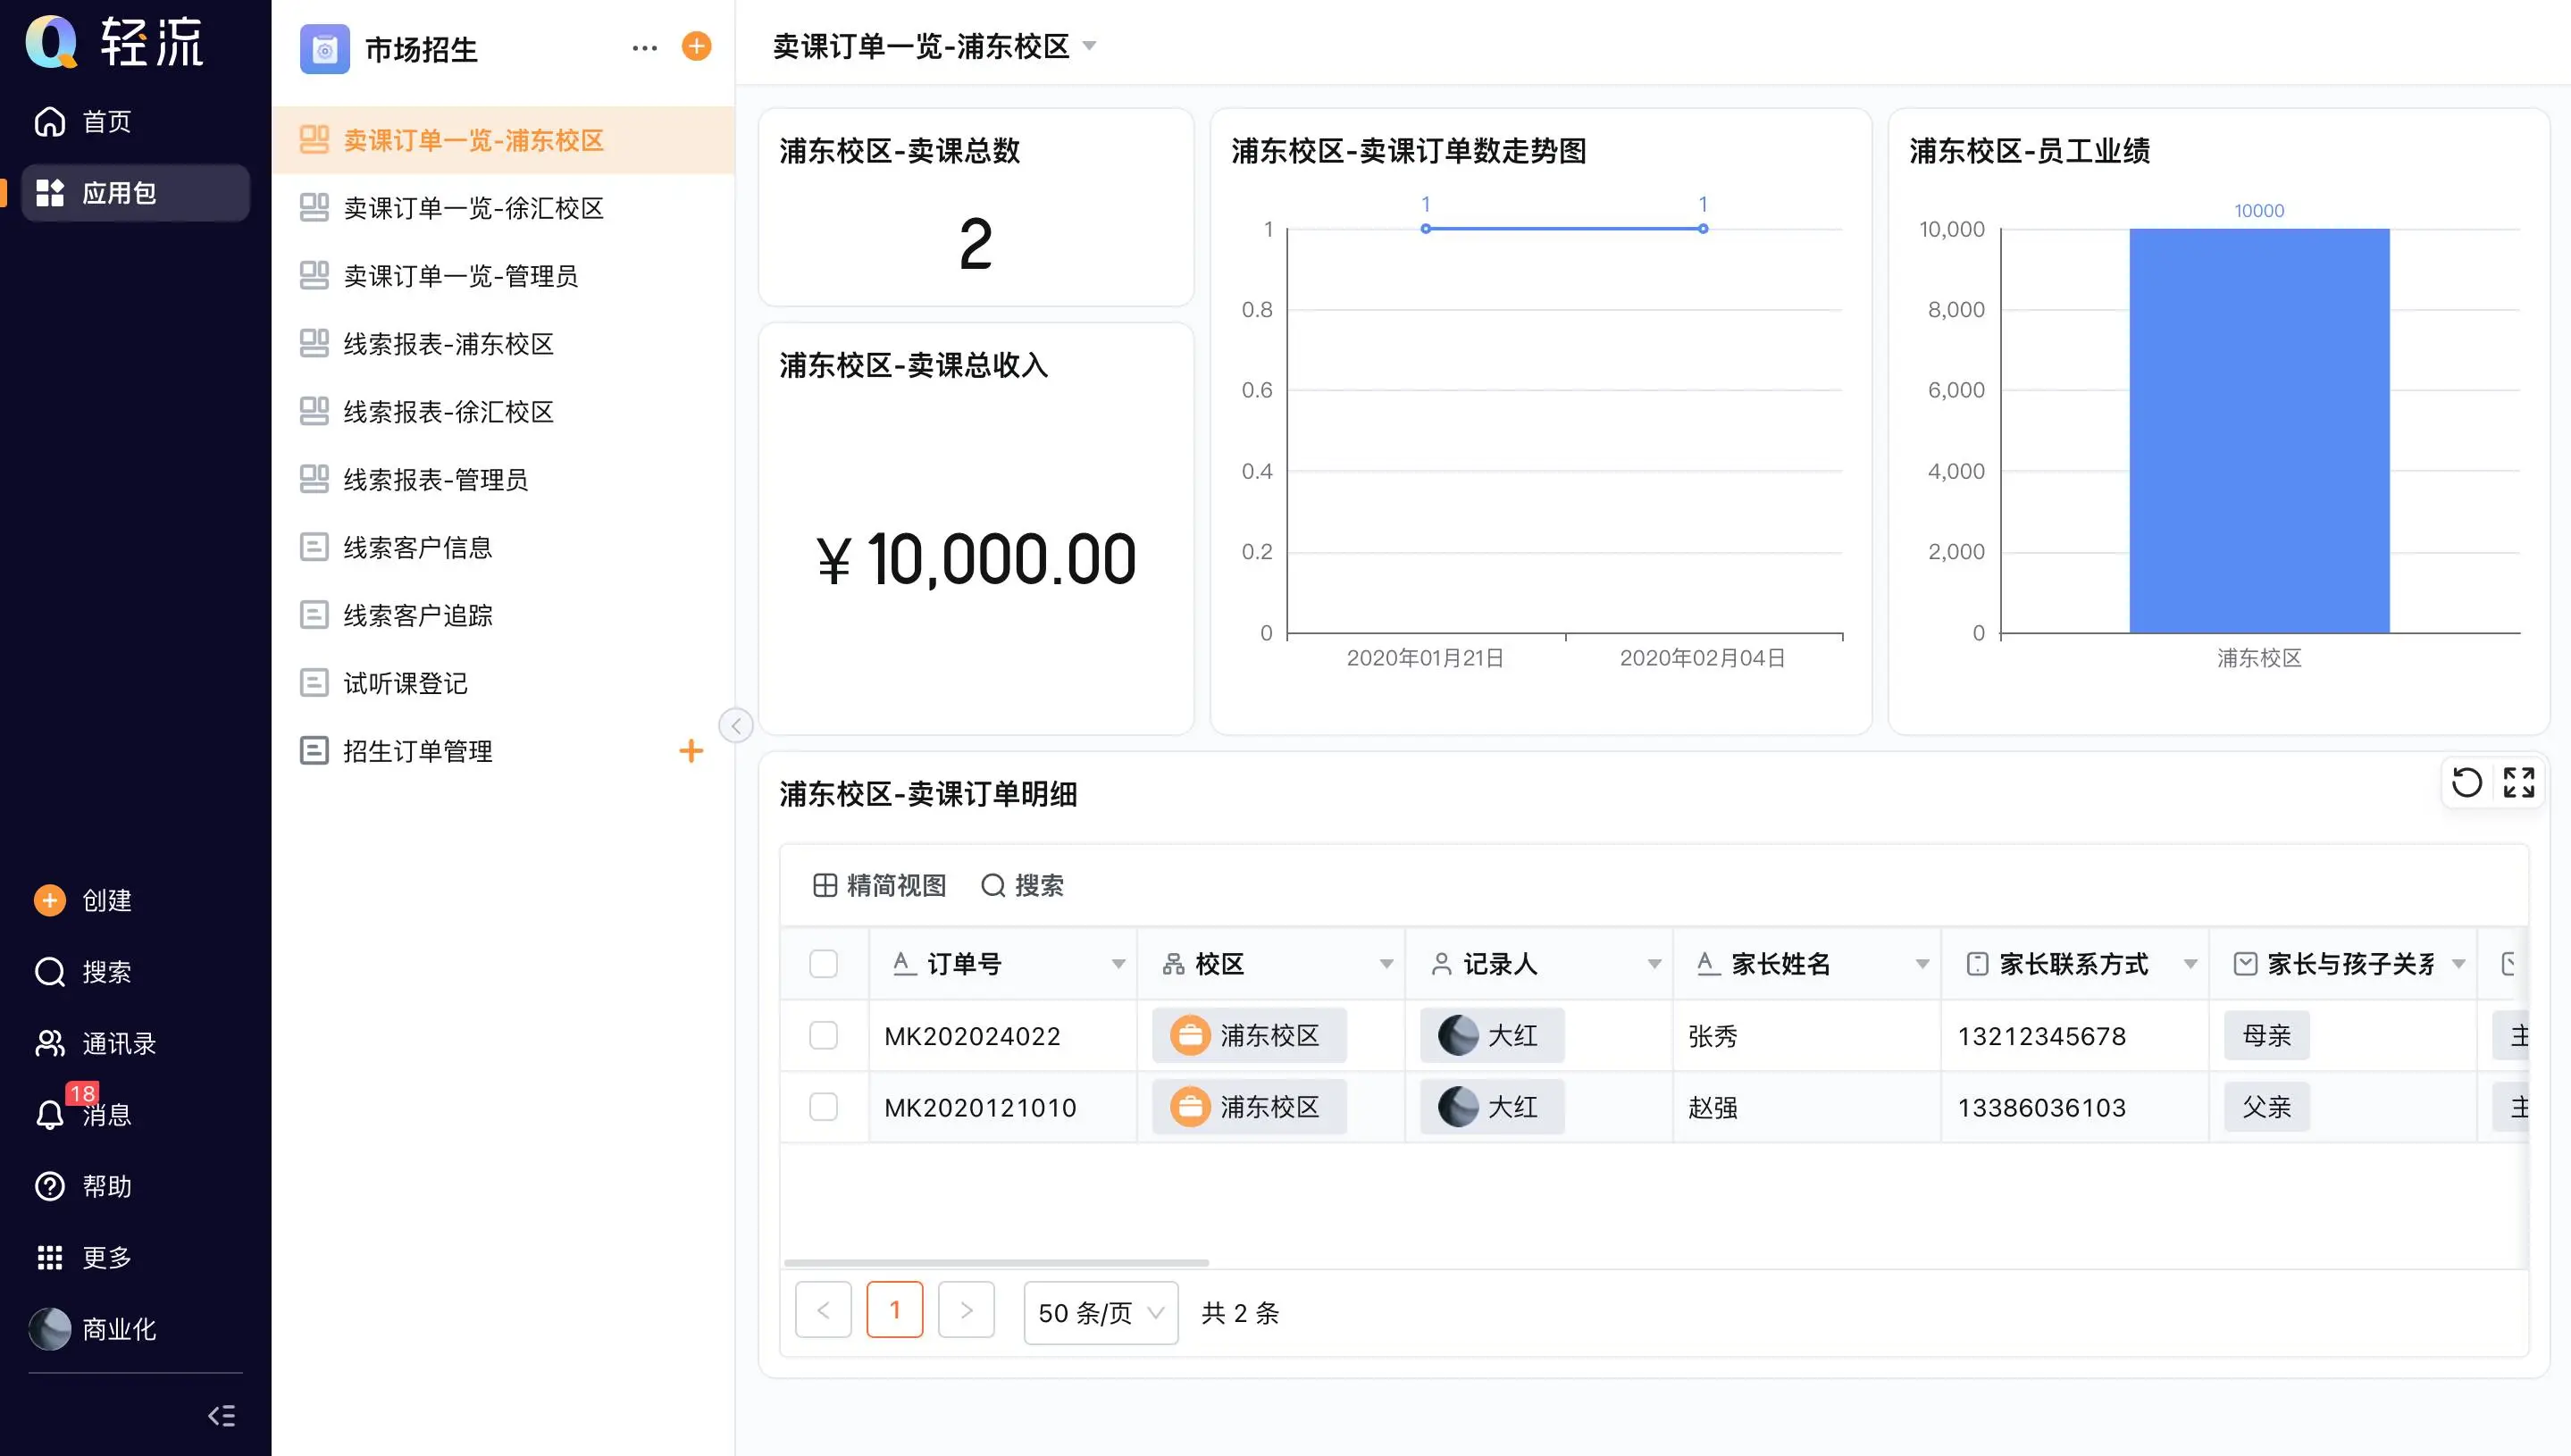This screenshot has height=1456, width=2571.
Task: Click the 父亲 relation tag
Action: coord(2267,1107)
